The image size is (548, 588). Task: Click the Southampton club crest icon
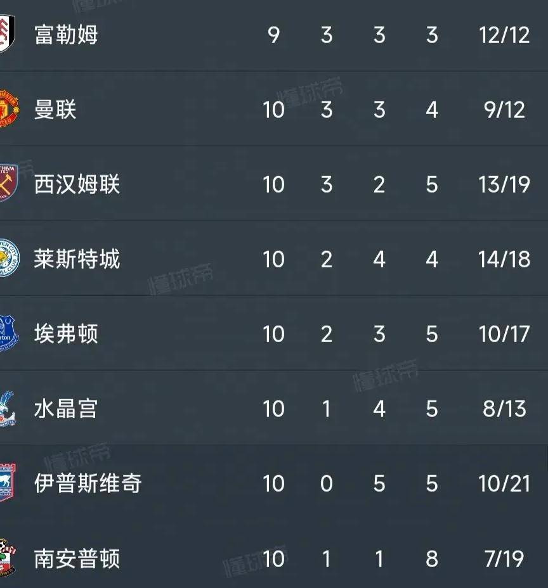(x=8, y=558)
